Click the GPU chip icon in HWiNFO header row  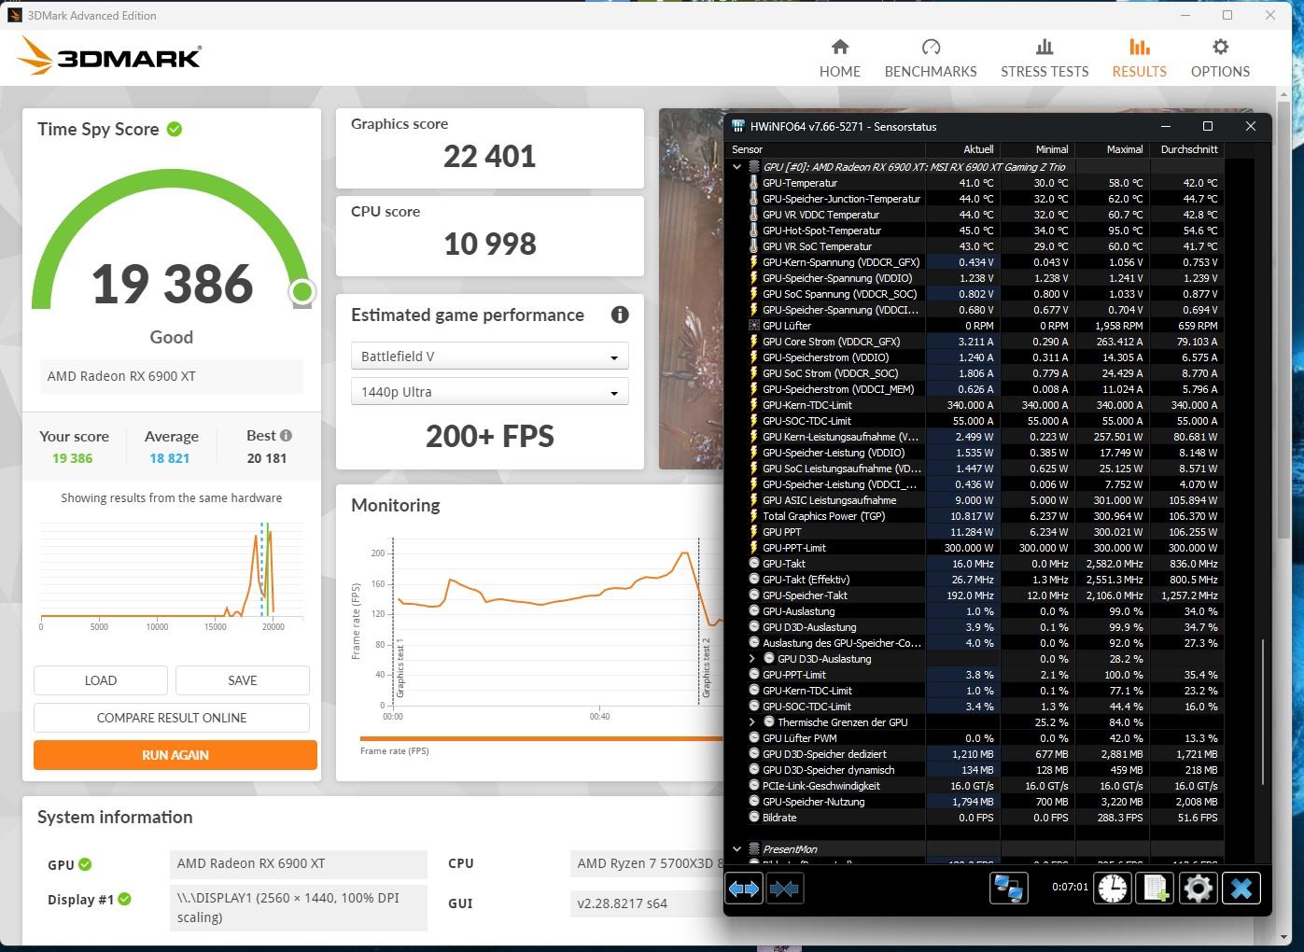click(x=754, y=167)
